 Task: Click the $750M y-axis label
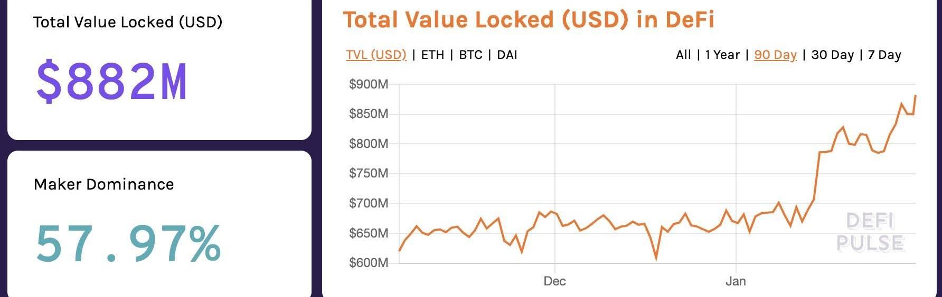(369, 173)
